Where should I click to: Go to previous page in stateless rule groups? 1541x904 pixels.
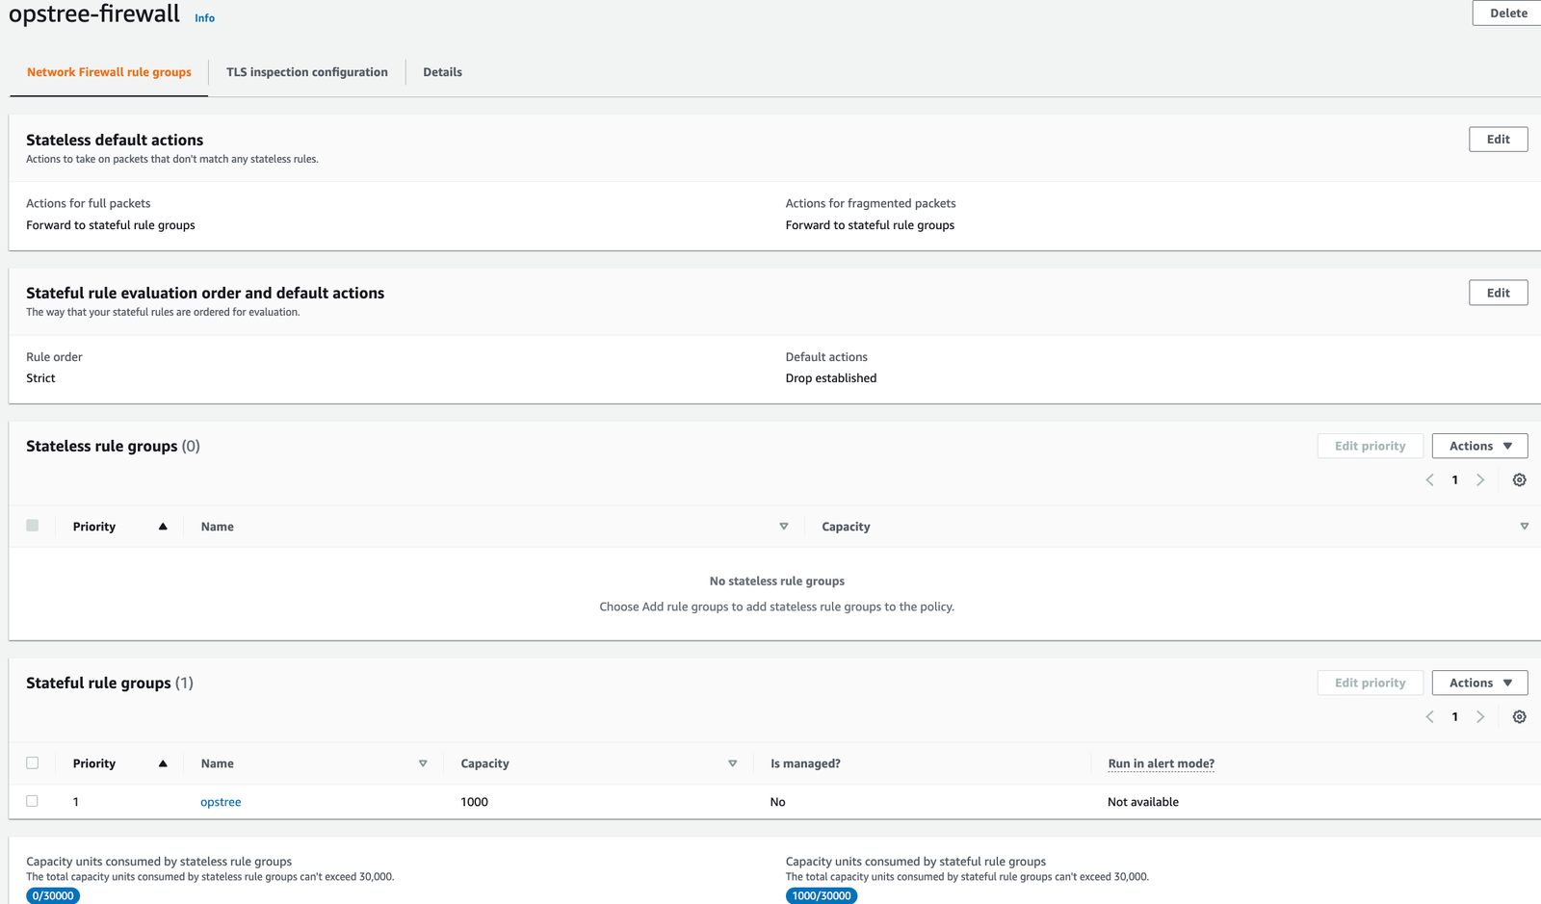1429,479
